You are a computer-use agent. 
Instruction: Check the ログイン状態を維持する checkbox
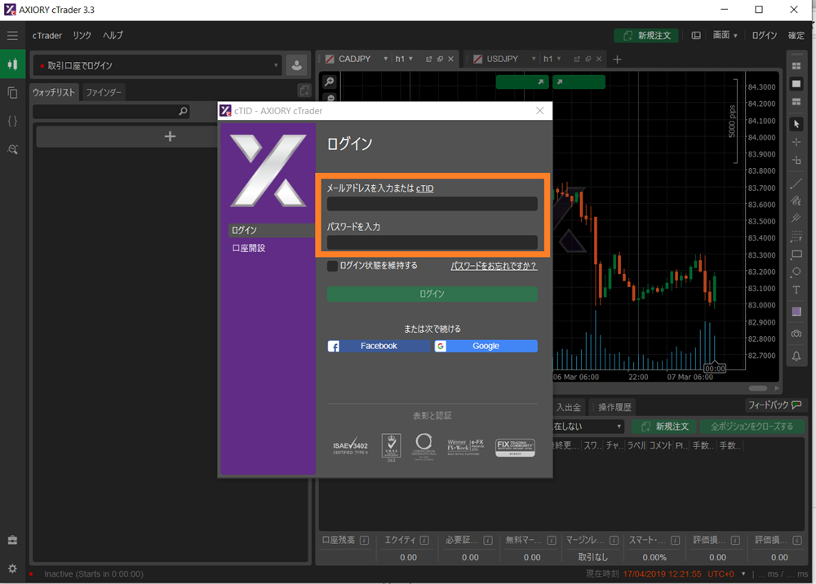pyautogui.click(x=332, y=266)
